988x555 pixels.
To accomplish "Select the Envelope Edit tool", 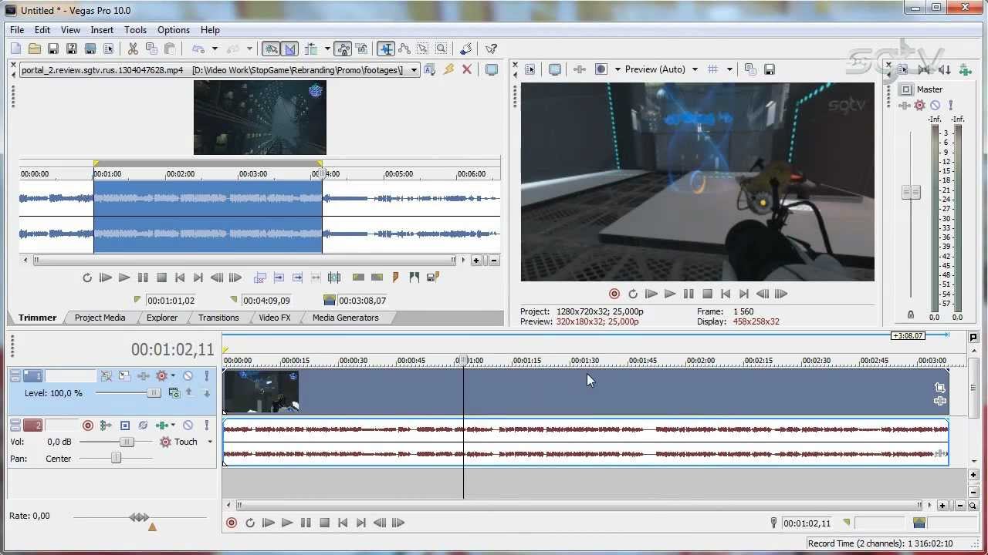I will tap(404, 49).
